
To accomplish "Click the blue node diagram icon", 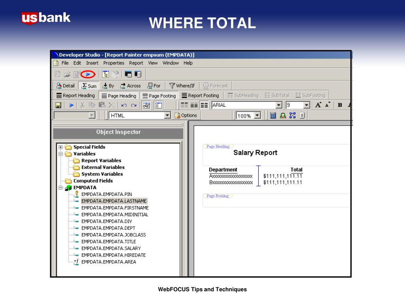I will click(x=292, y=116).
